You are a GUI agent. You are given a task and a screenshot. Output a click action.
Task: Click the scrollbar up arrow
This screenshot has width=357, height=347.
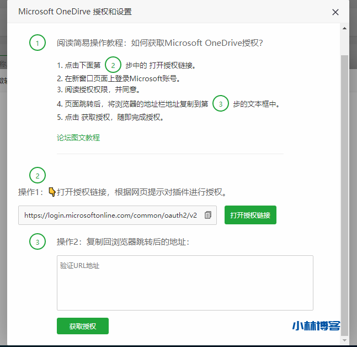pos(344,28)
